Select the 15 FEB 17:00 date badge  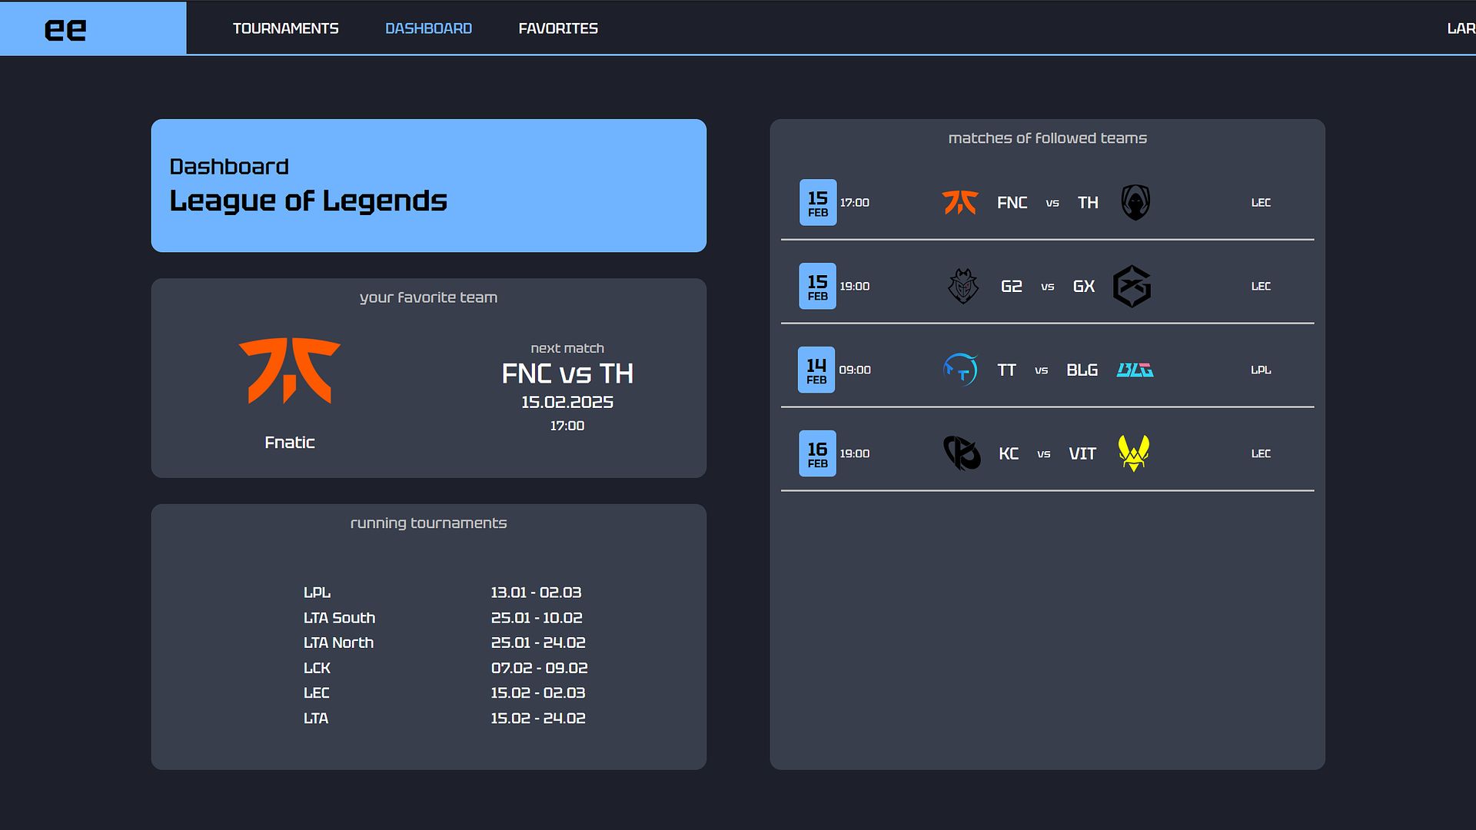pyautogui.click(x=818, y=202)
